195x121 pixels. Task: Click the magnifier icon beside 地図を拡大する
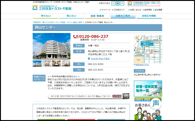click(135, 65)
